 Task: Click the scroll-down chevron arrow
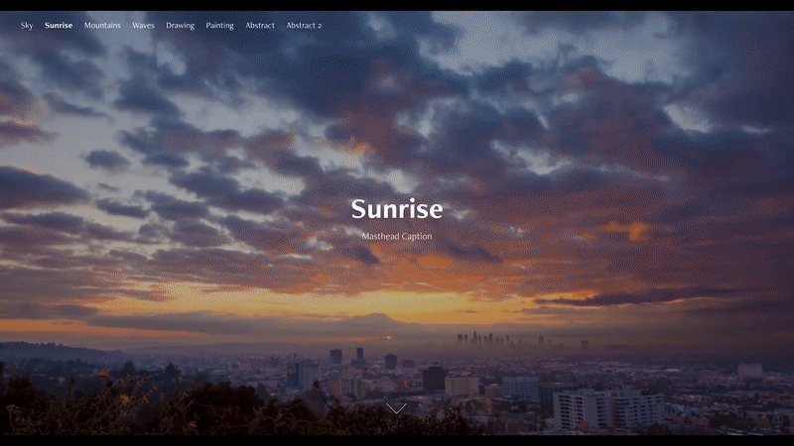(x=396, y=408)
